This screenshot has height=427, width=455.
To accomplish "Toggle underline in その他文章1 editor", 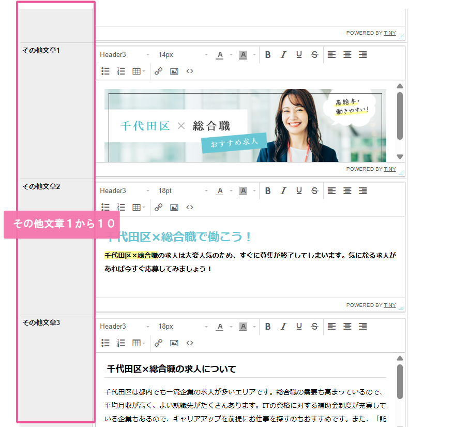I will pos(299,55).
